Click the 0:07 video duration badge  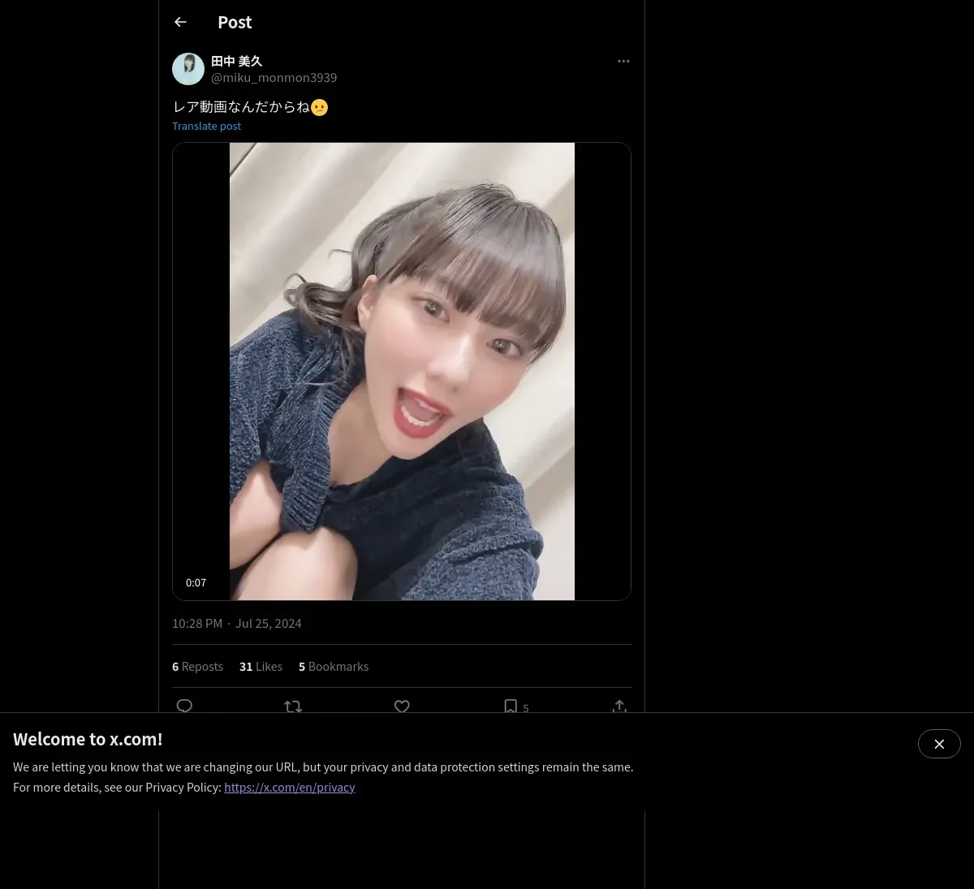pos(196,582)
